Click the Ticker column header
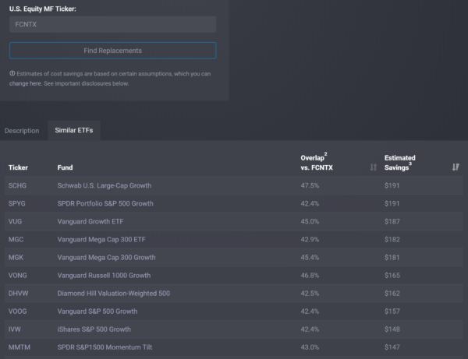This screenshot has height=359, width=468. 18,167
